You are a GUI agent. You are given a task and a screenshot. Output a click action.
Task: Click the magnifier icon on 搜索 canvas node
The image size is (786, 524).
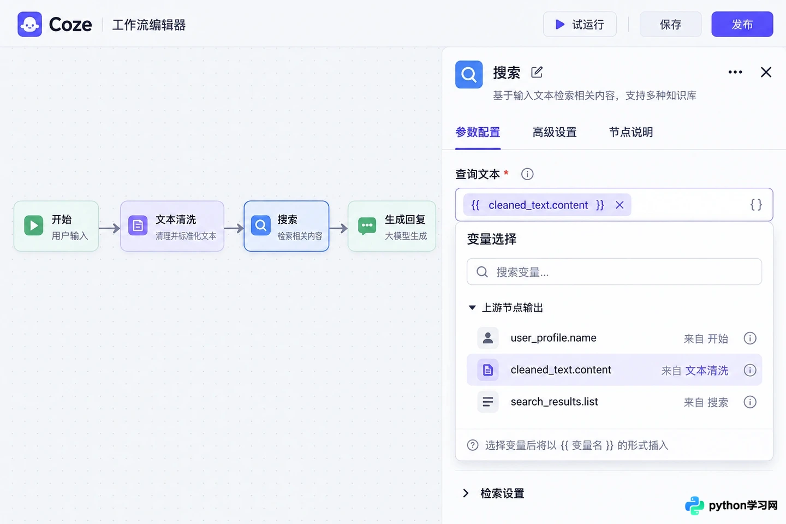[x=261, y=225]
